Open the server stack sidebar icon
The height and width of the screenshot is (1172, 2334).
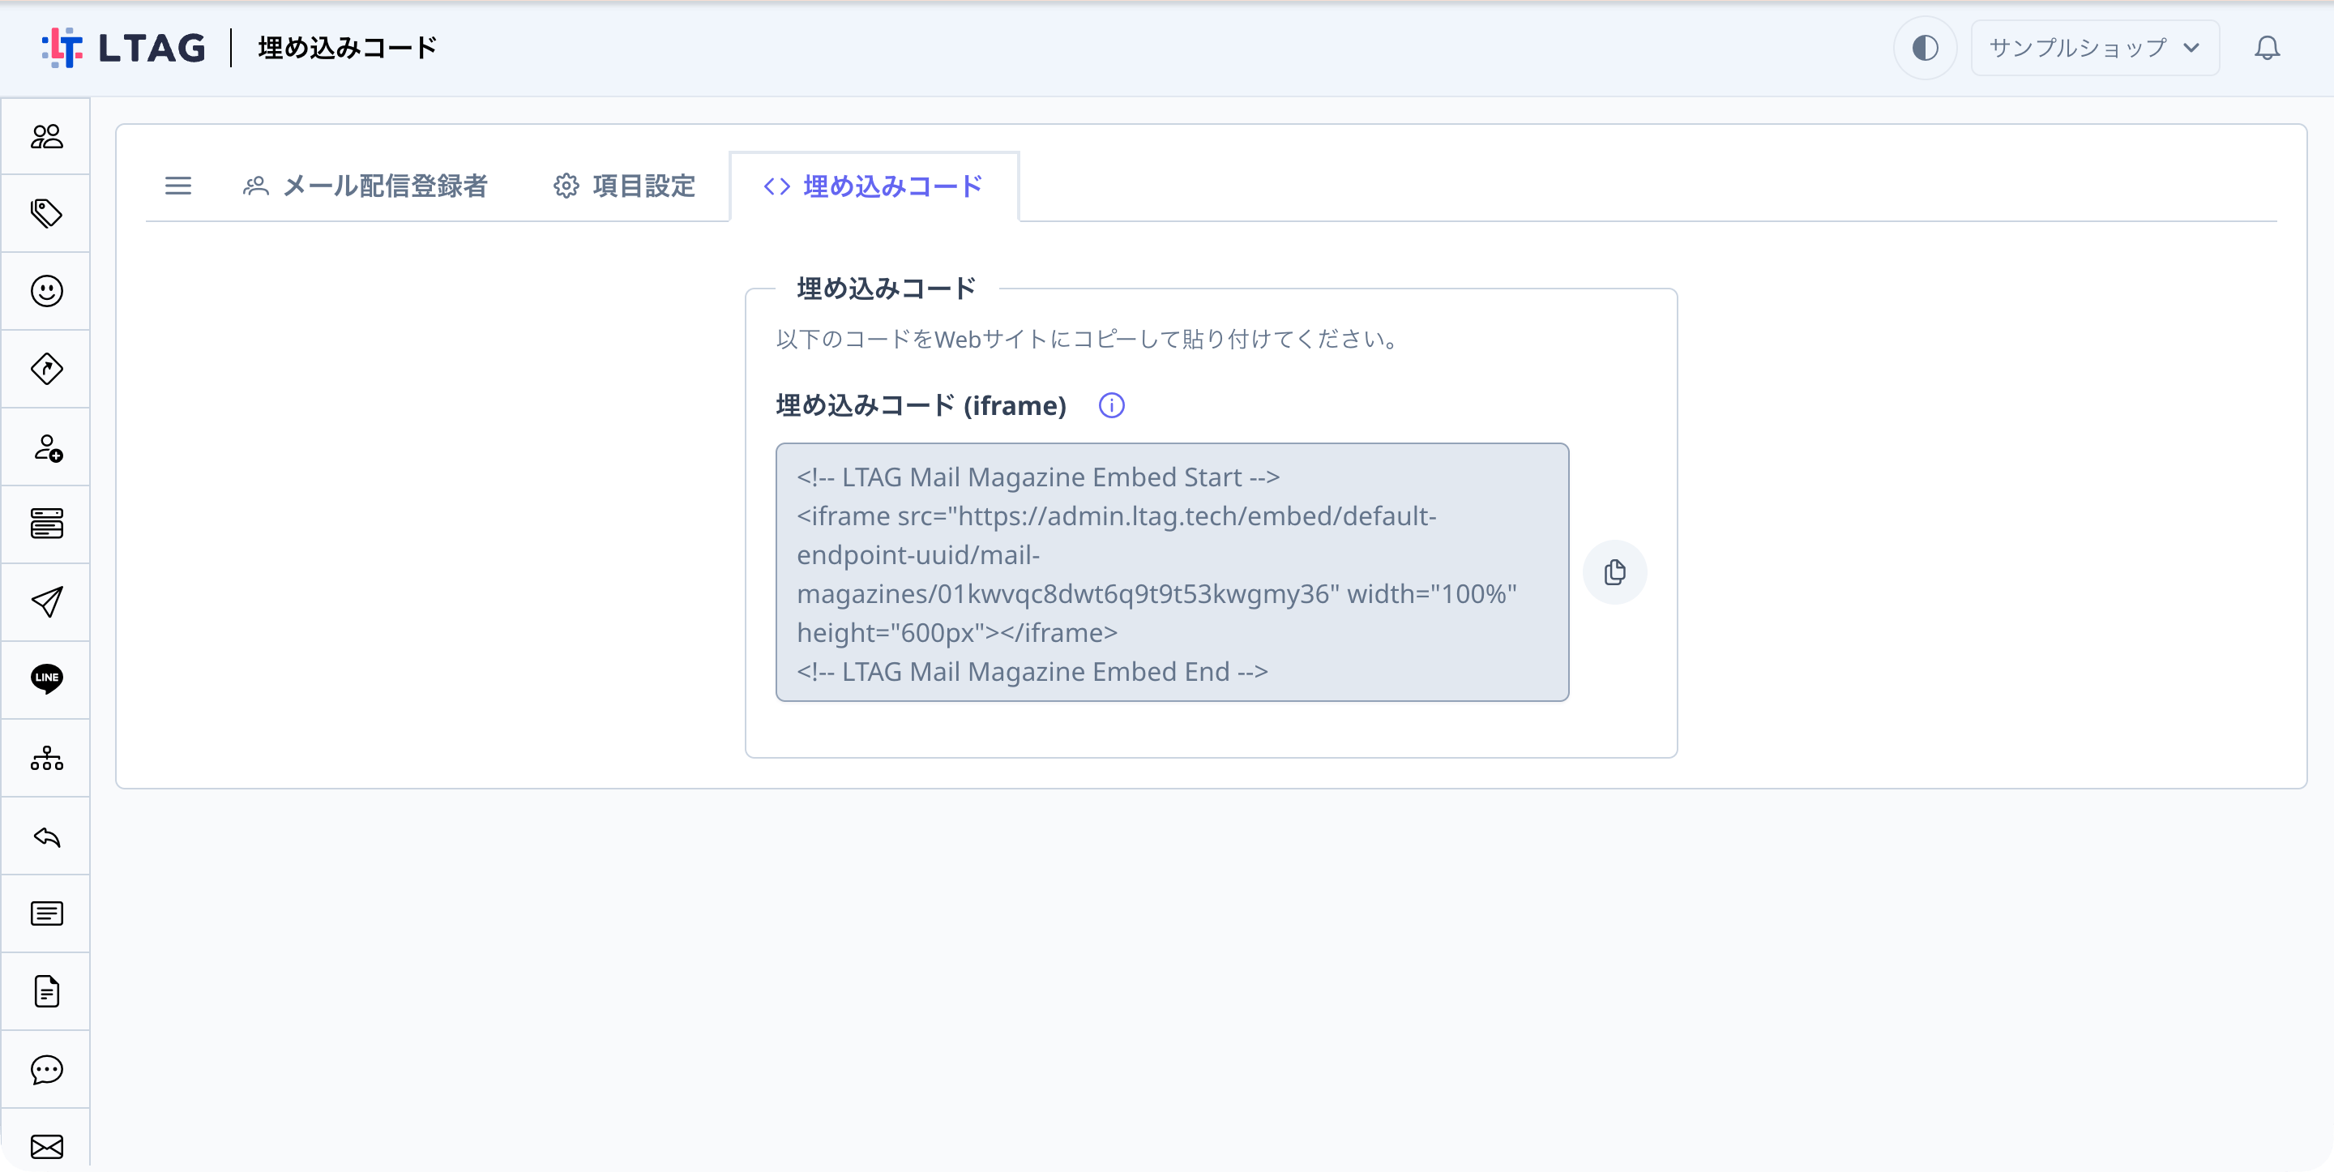46,524
